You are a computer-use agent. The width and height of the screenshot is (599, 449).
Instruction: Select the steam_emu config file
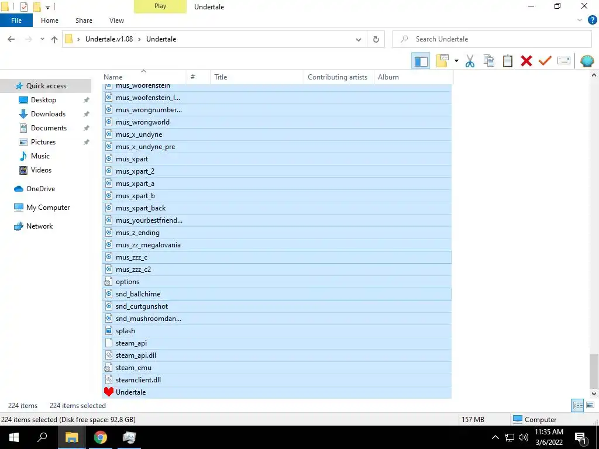(277, 368)
